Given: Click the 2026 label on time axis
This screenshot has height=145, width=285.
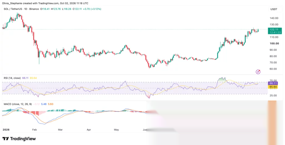Looking at the screenshot, I should click(6, 130).
